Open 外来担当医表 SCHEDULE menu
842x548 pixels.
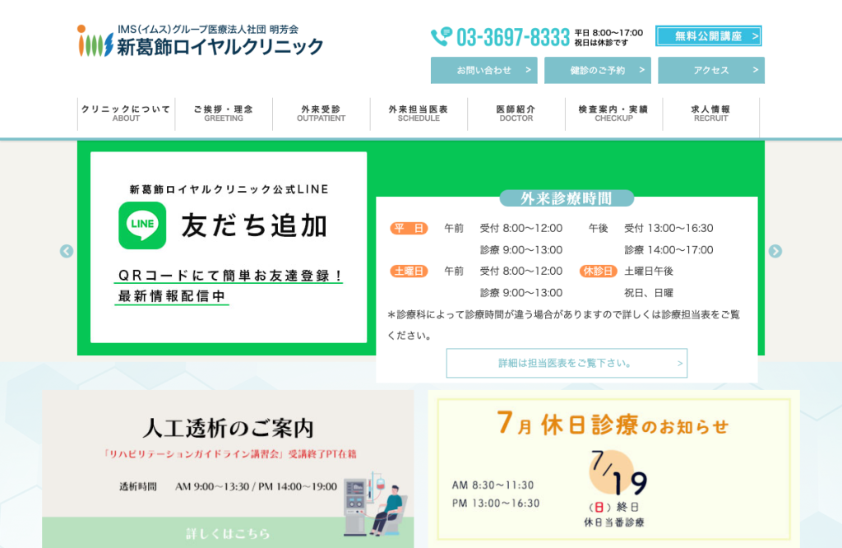(x=419, y=114)
